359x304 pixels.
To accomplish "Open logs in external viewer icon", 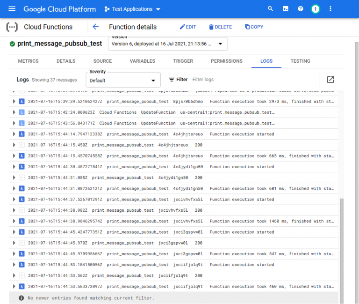I will pos(330,80).
